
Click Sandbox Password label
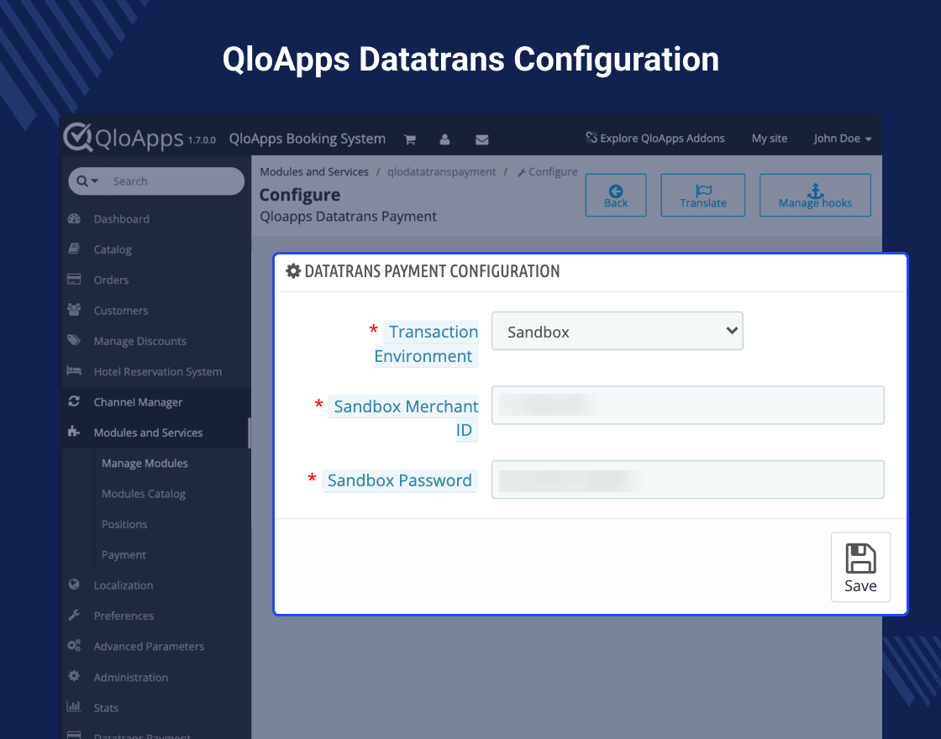coord(400,480)
